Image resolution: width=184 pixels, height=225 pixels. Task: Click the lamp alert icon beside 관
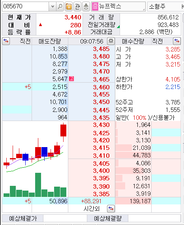[x=86, y=6]
